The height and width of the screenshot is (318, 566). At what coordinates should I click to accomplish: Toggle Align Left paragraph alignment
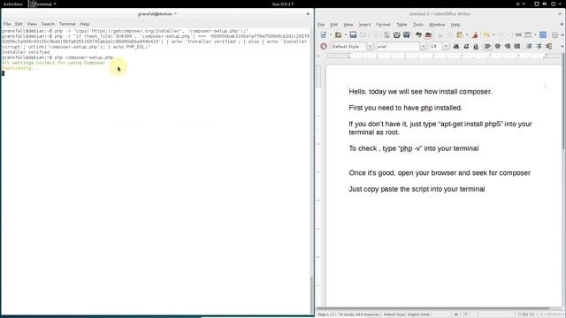[487, 46]
